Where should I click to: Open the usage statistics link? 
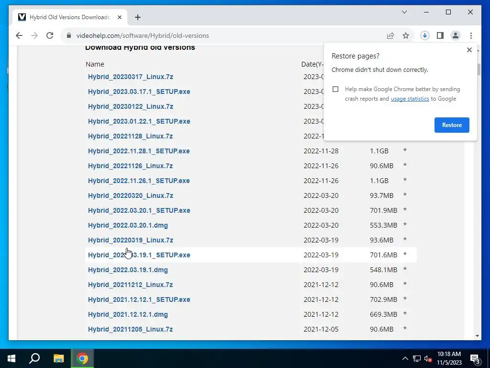pos(410,99)
